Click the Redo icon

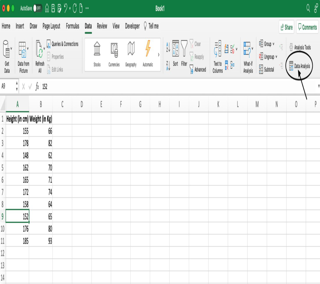pos(75,8)
